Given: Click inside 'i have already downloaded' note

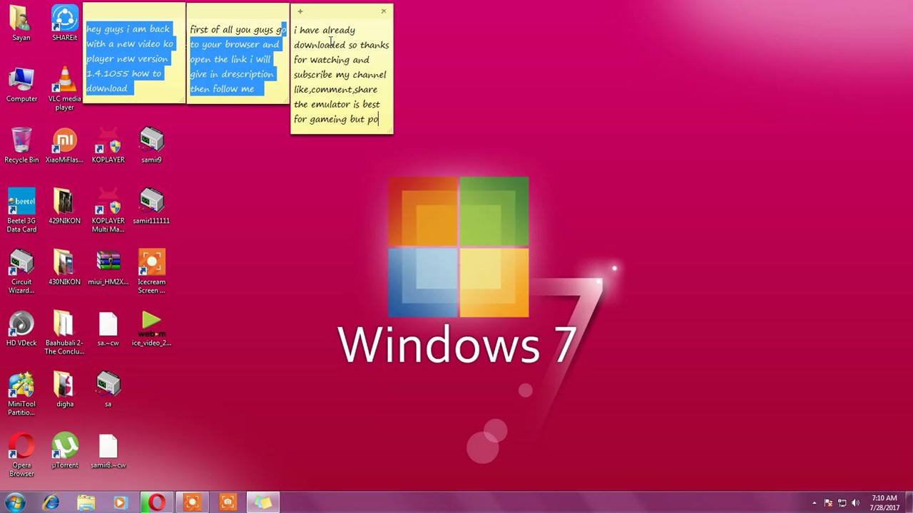Looking at the screenshot, I should [342, 75].
